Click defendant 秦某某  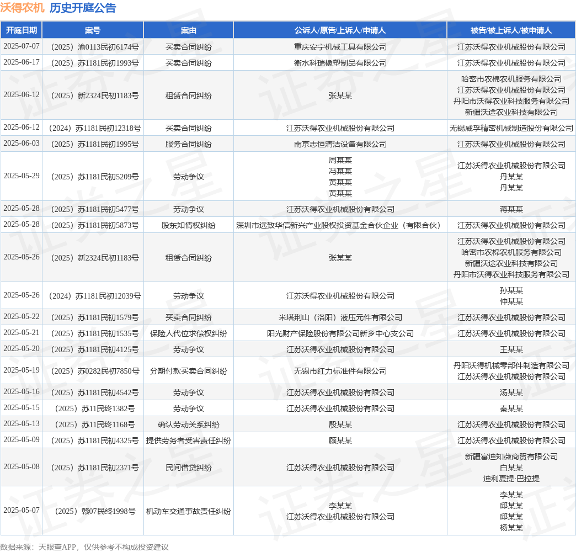511,408
